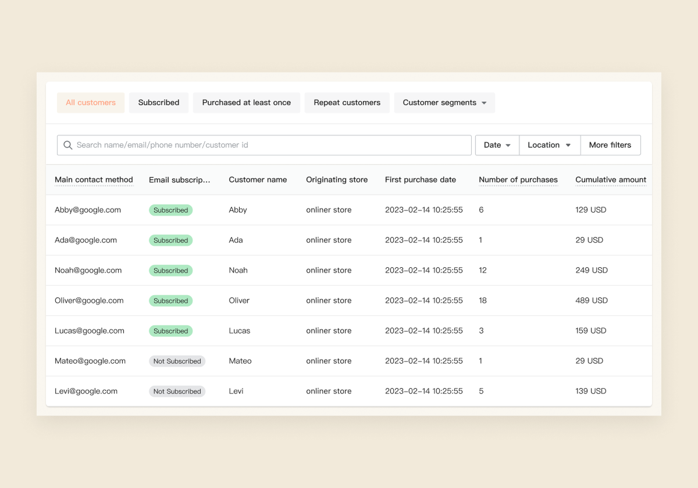Screen dimensions: 698x488
Task: Focus the customer search input field
Action: coord(264,145)
